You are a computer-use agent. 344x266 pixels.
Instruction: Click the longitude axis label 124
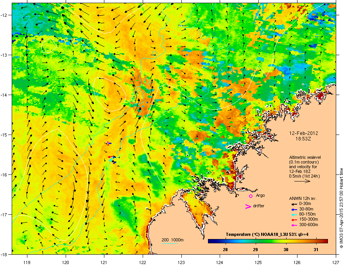[220, 262]
